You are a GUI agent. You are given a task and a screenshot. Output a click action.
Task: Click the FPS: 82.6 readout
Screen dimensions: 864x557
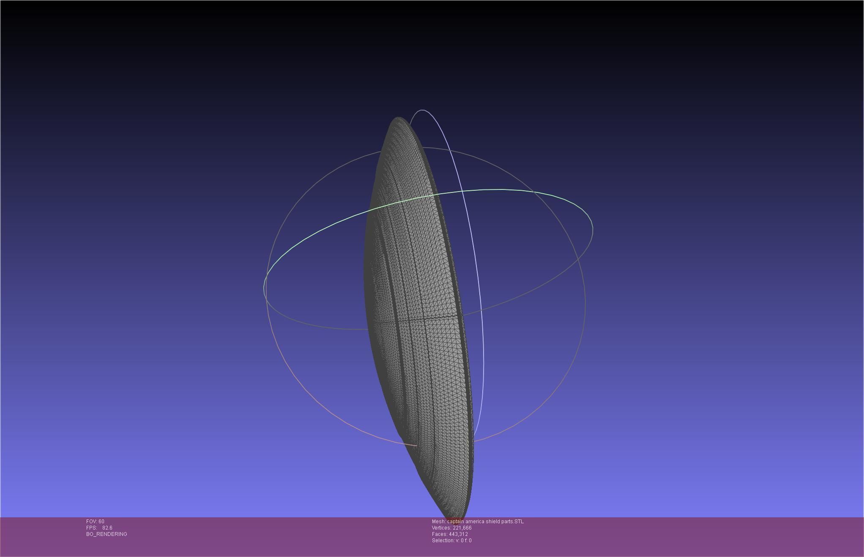coord(99,528)
